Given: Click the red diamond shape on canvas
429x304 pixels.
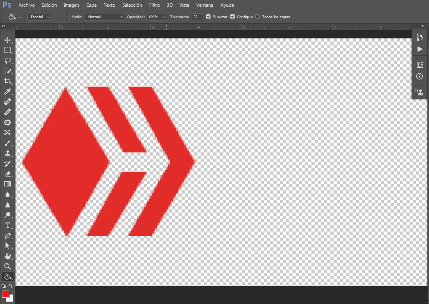Looking at the screenshot, I should pos(66,161).
